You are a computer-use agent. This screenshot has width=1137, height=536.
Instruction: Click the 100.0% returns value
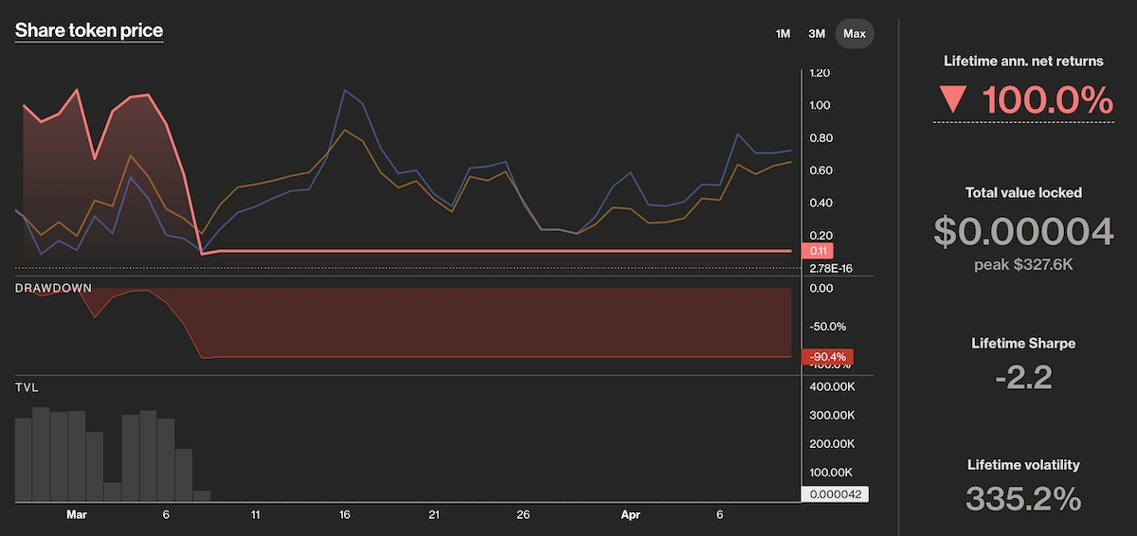[1047, 100]
